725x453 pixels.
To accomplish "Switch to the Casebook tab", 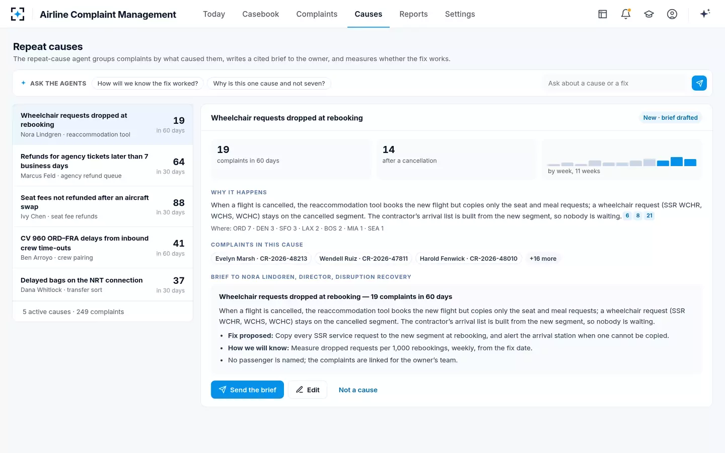I will 260,14.
